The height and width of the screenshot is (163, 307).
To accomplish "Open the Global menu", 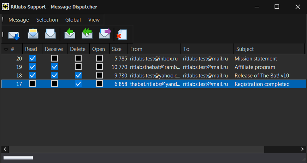I will [73, 20].
